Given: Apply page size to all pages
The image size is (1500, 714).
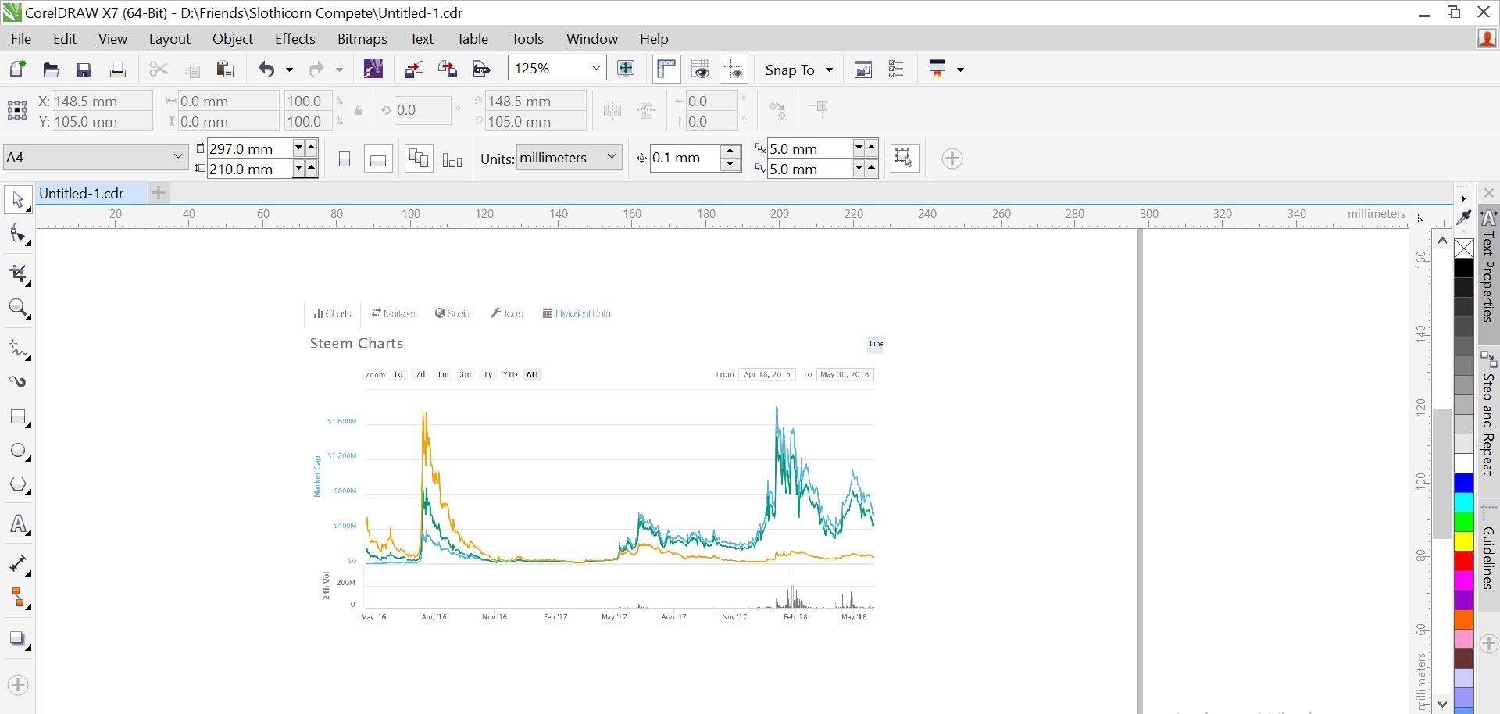Looking at the screenshot, I should tap(419, 159).
